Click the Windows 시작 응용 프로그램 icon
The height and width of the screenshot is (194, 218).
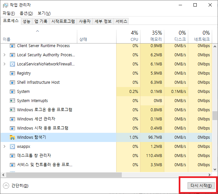[x=12, y=128]
